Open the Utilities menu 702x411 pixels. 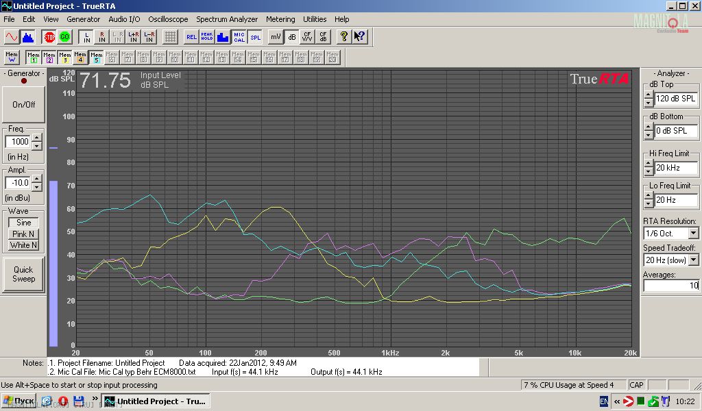tap(314, 19)
